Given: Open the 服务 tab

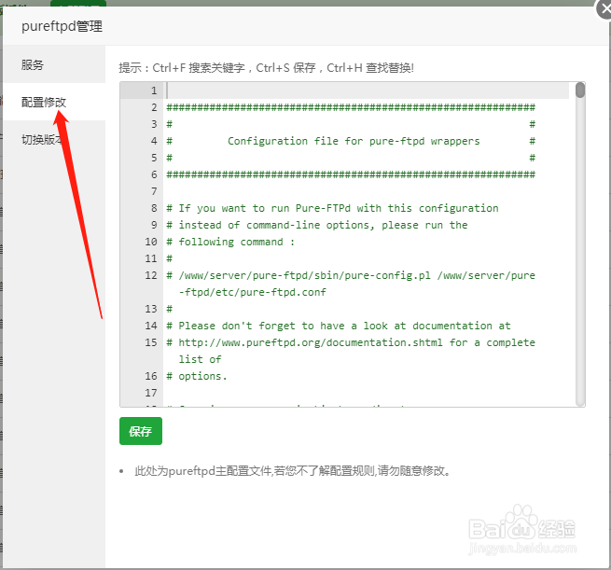Looking at the screenshot, I should pyautogui.click(x=54, y=64).
